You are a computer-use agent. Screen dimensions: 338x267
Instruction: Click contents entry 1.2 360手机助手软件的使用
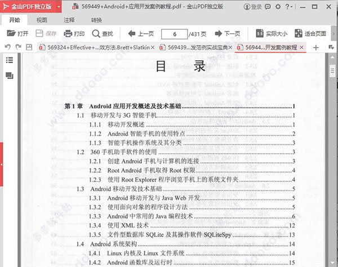[x=186, y=152]
